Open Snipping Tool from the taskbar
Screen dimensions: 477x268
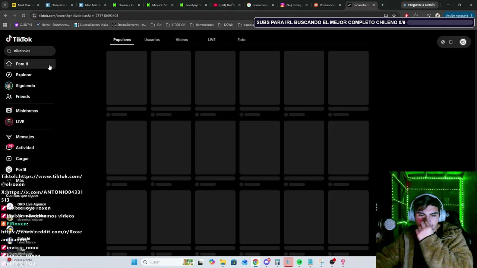[321, 262]
